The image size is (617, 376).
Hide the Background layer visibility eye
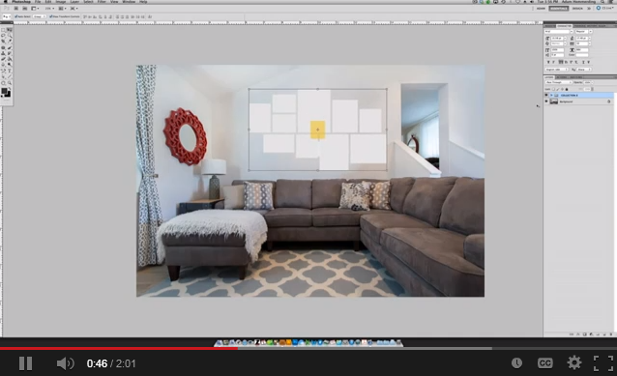546,101
